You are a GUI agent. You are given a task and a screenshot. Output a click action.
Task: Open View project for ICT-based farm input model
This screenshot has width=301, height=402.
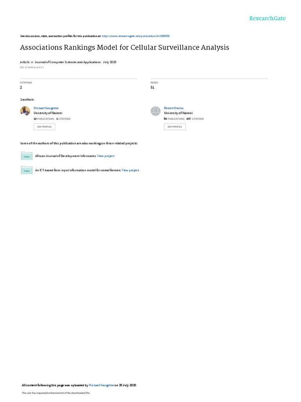130,170
